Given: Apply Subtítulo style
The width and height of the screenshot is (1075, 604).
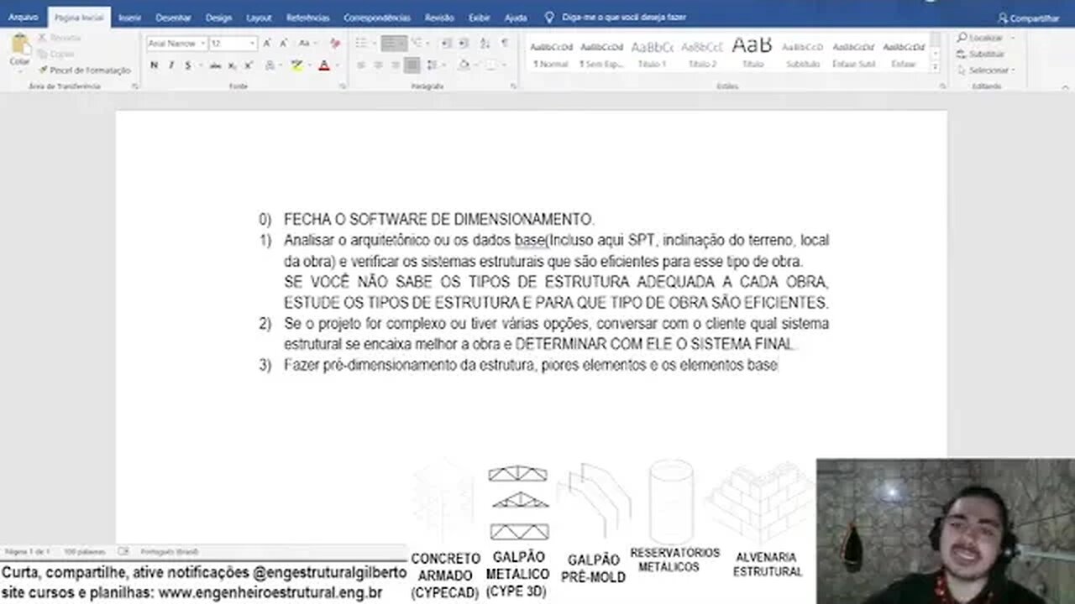Looking at the screenshot, I should point(802,54).
